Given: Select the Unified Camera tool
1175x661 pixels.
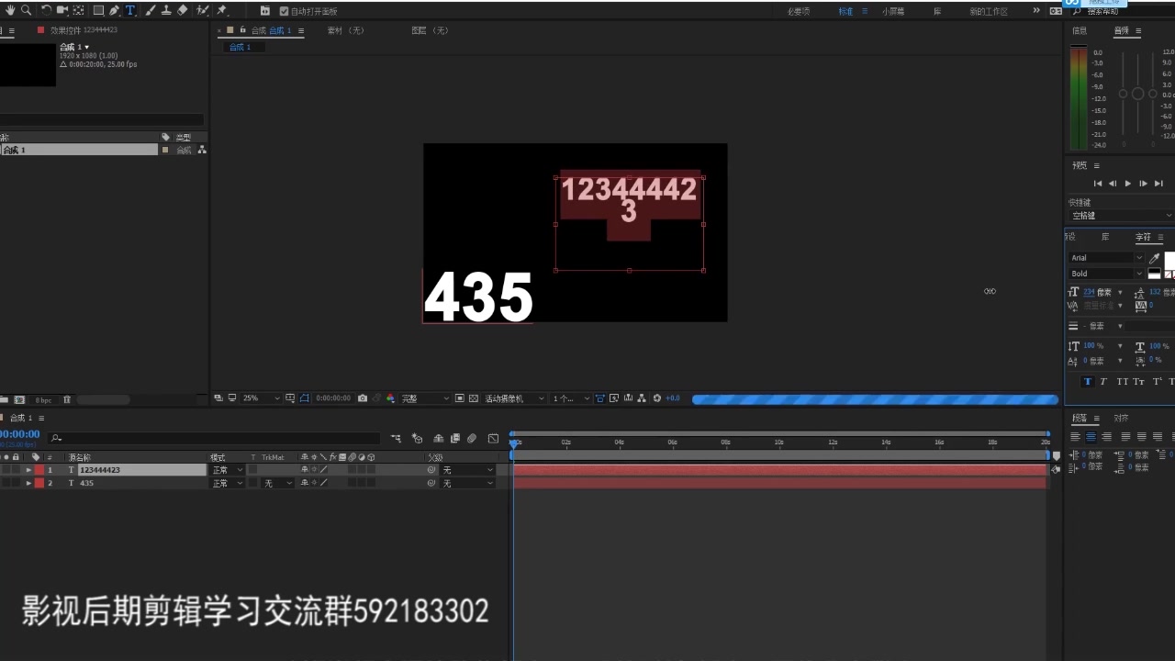Looking at the screenshot, I should coord(62,10).
